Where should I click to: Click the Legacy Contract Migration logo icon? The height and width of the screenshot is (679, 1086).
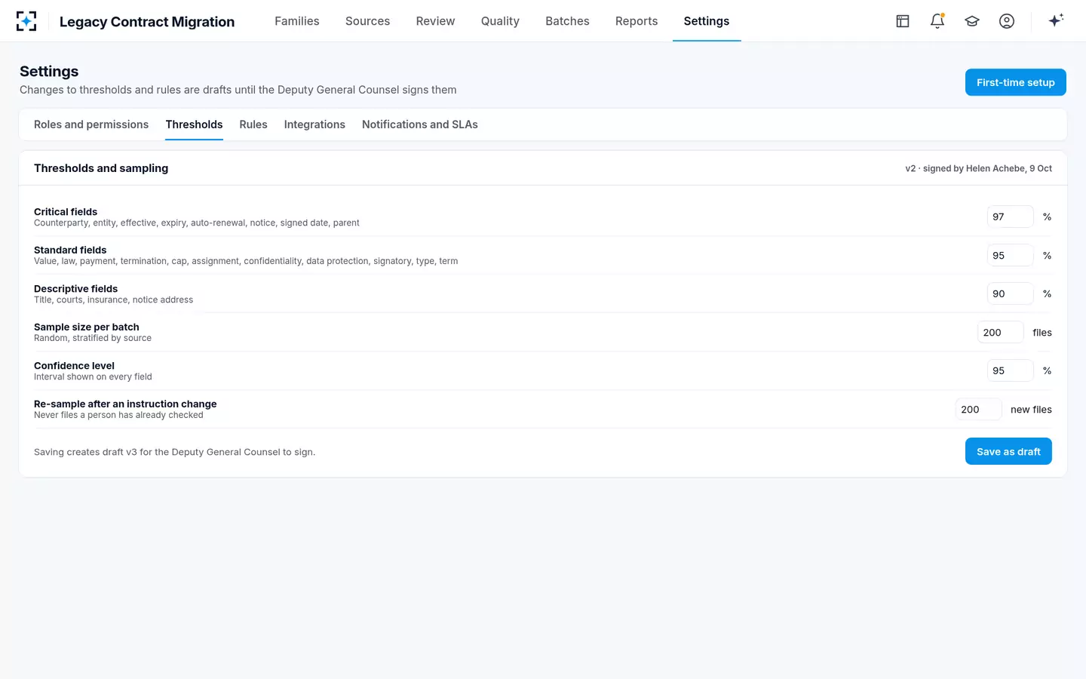point(26,21)
